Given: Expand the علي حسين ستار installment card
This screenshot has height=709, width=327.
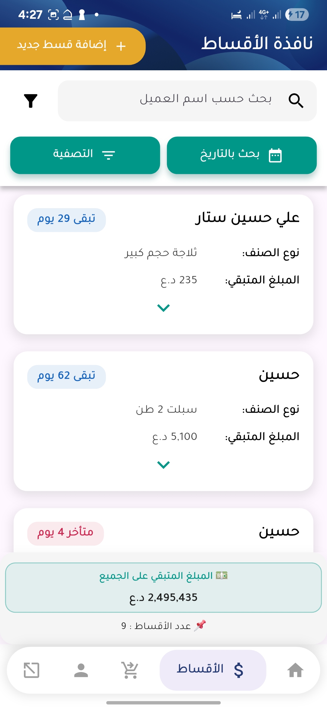Looking at the screenshot, I should pyautogui.click(x=163, y=308).
